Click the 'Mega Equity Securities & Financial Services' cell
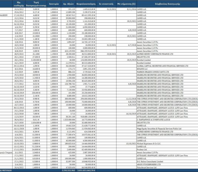This screenshot has height=172, width=198. 167,129
